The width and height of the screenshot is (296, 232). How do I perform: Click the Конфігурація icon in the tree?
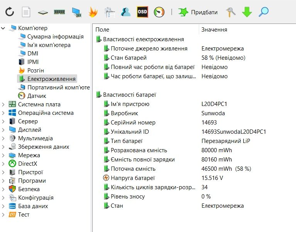[12, 198]
